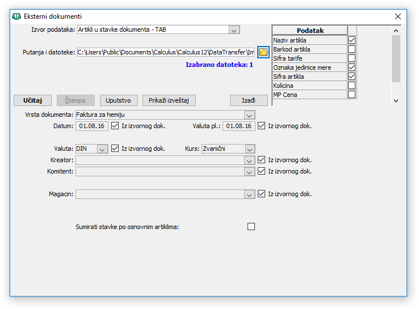Toggle Sumirati stavke po osnovnim artiklima checkbox
The image size is (419, 309).
(251, 227)
